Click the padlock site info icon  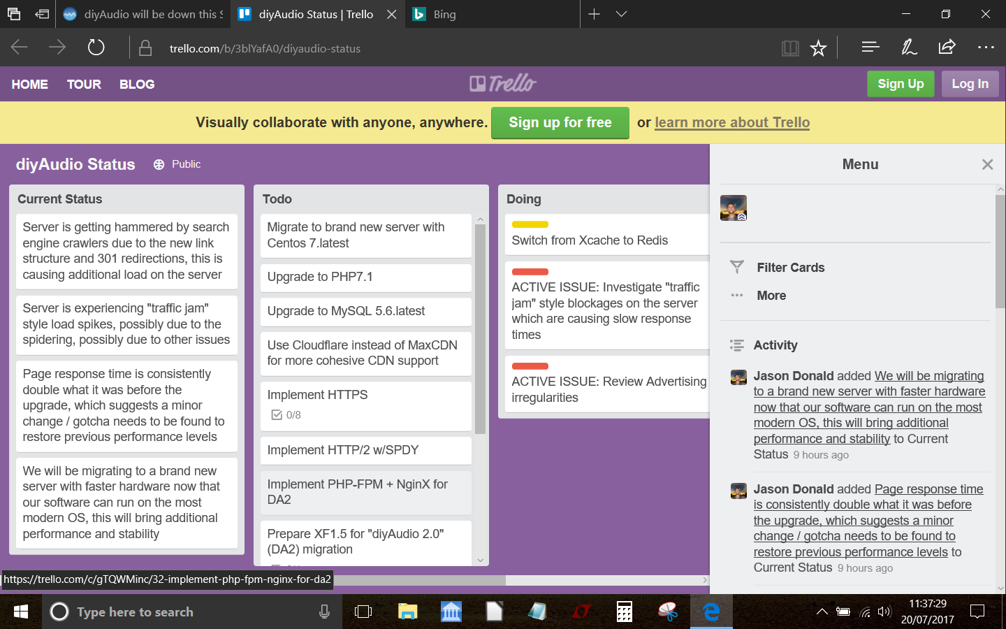click(x=145, y=48)
